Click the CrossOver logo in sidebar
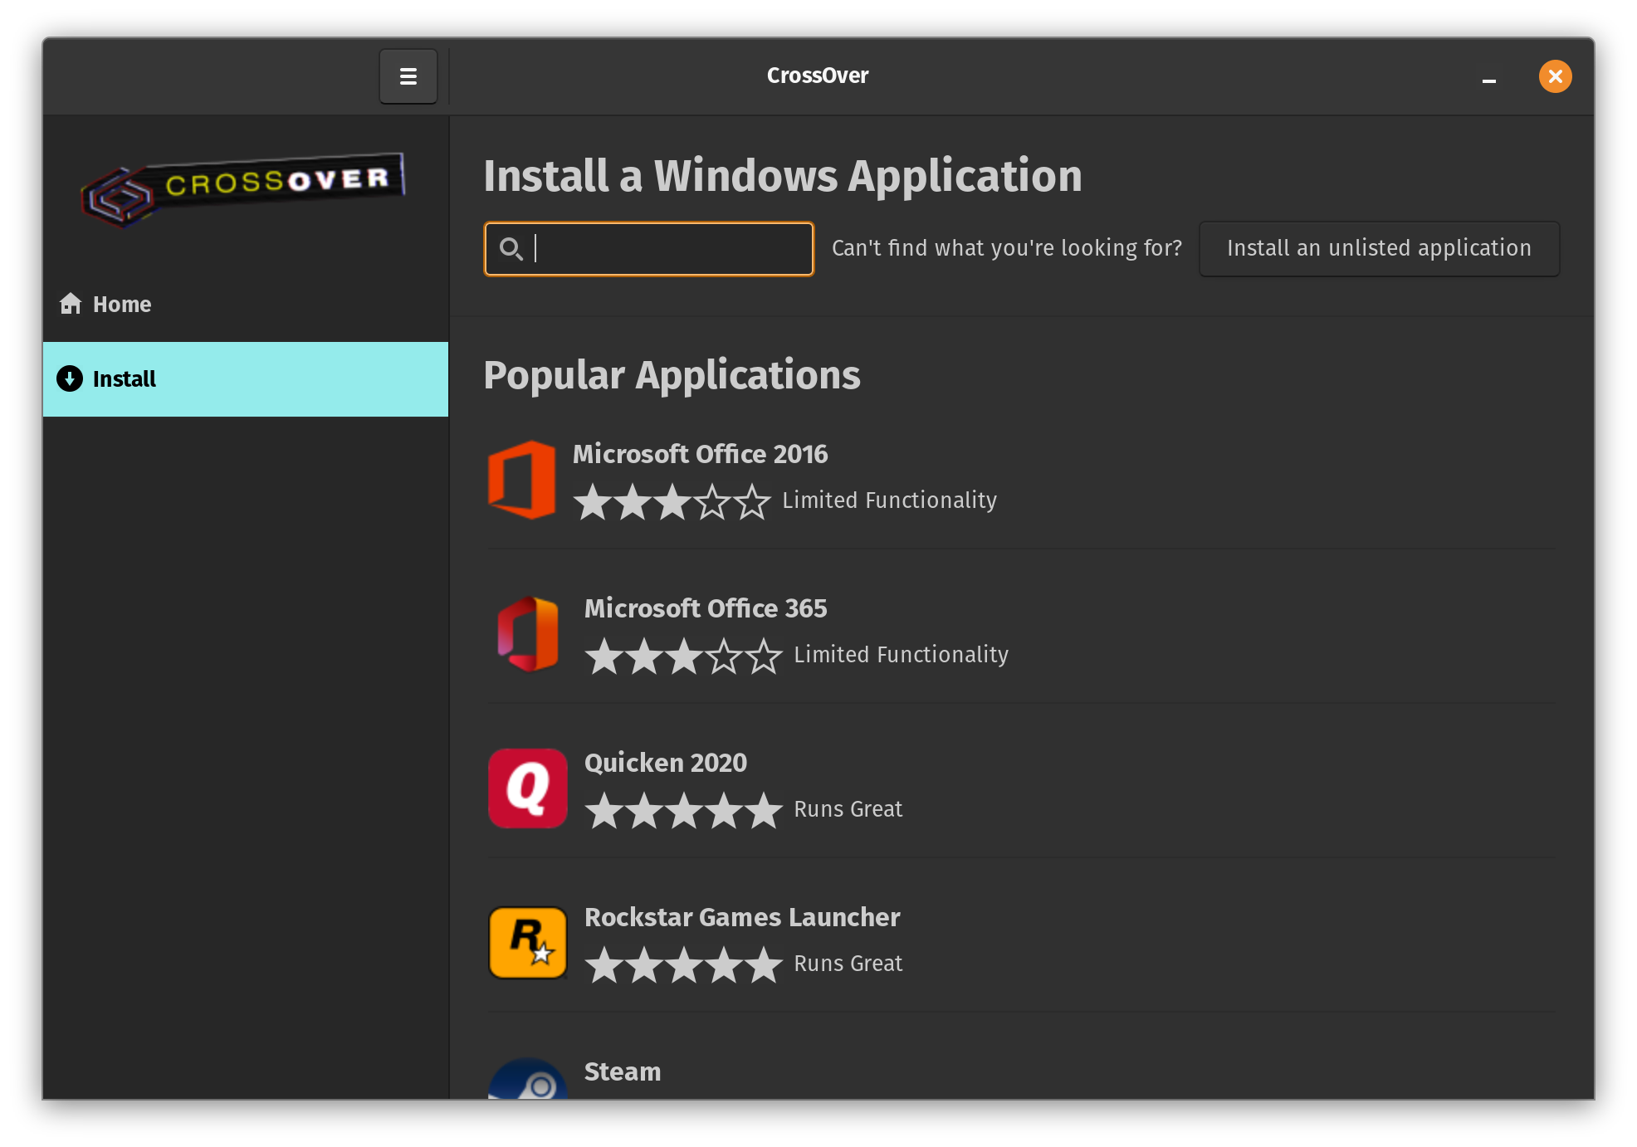 pos(242,189)
